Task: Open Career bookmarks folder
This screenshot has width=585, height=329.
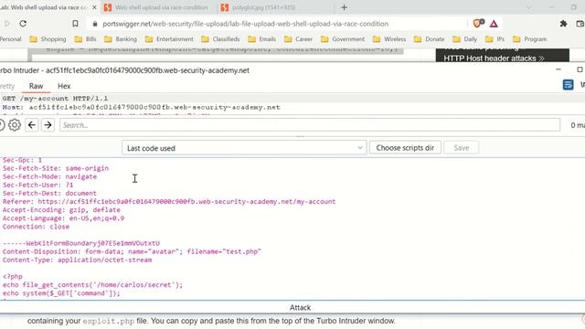Action: click(298, 39)
